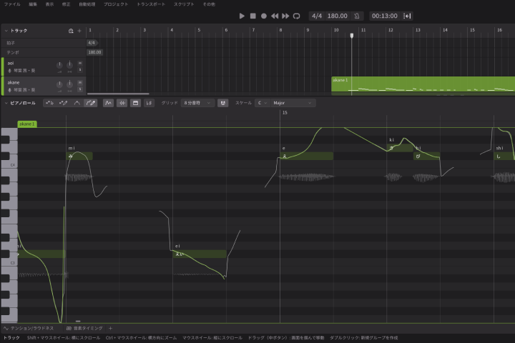The width and height of the screenshot is (515, 343).
Task: Select the pitch curve tool
Action: click(77, 103)
